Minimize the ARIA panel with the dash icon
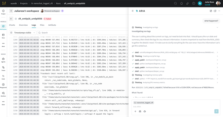 [219, 11]
